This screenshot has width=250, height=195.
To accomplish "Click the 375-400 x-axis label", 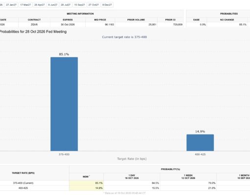I will click(x=64, y=154).
